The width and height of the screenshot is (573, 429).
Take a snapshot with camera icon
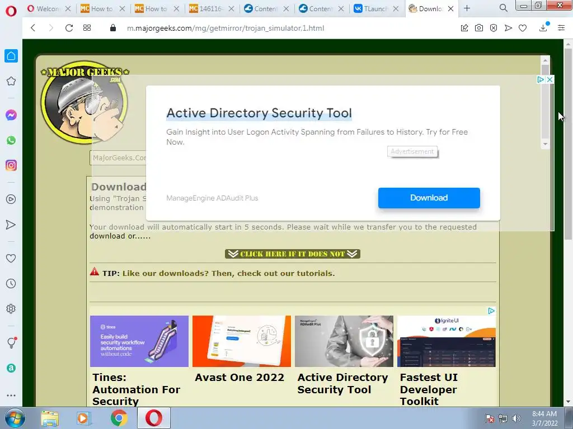[479, 28]
